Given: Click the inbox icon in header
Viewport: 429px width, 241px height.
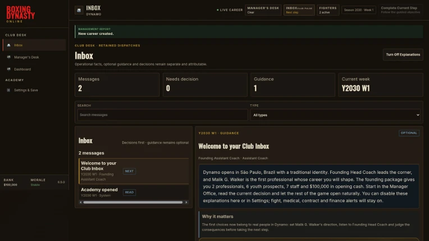Looking at the screenshot, I should pyautogui.click(x=79, y=10).
